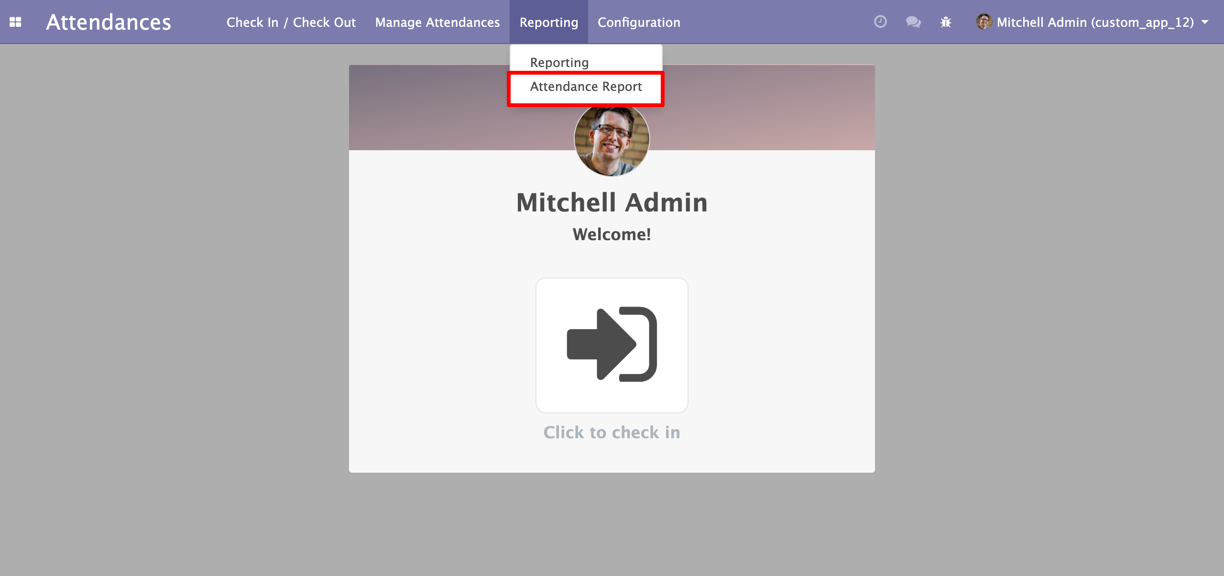
Task: Click the Mitchell Admin name heading
Action: point(612,202)
